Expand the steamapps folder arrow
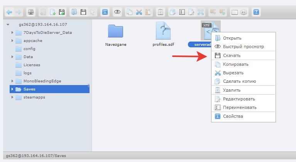296x162 pixels. (12, 97)
